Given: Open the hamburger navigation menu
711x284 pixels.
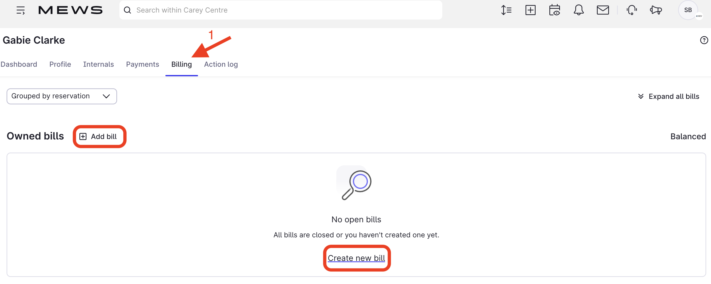Looking at the screenshot, I should (x=20, y=10).
